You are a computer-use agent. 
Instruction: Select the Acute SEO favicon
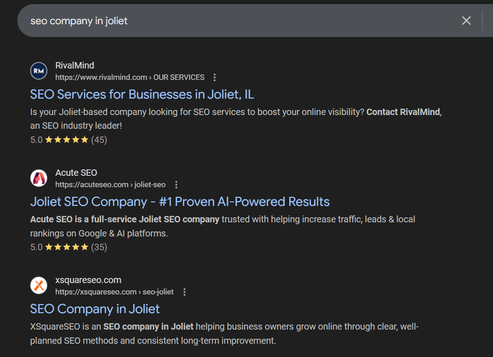point(38,178)
